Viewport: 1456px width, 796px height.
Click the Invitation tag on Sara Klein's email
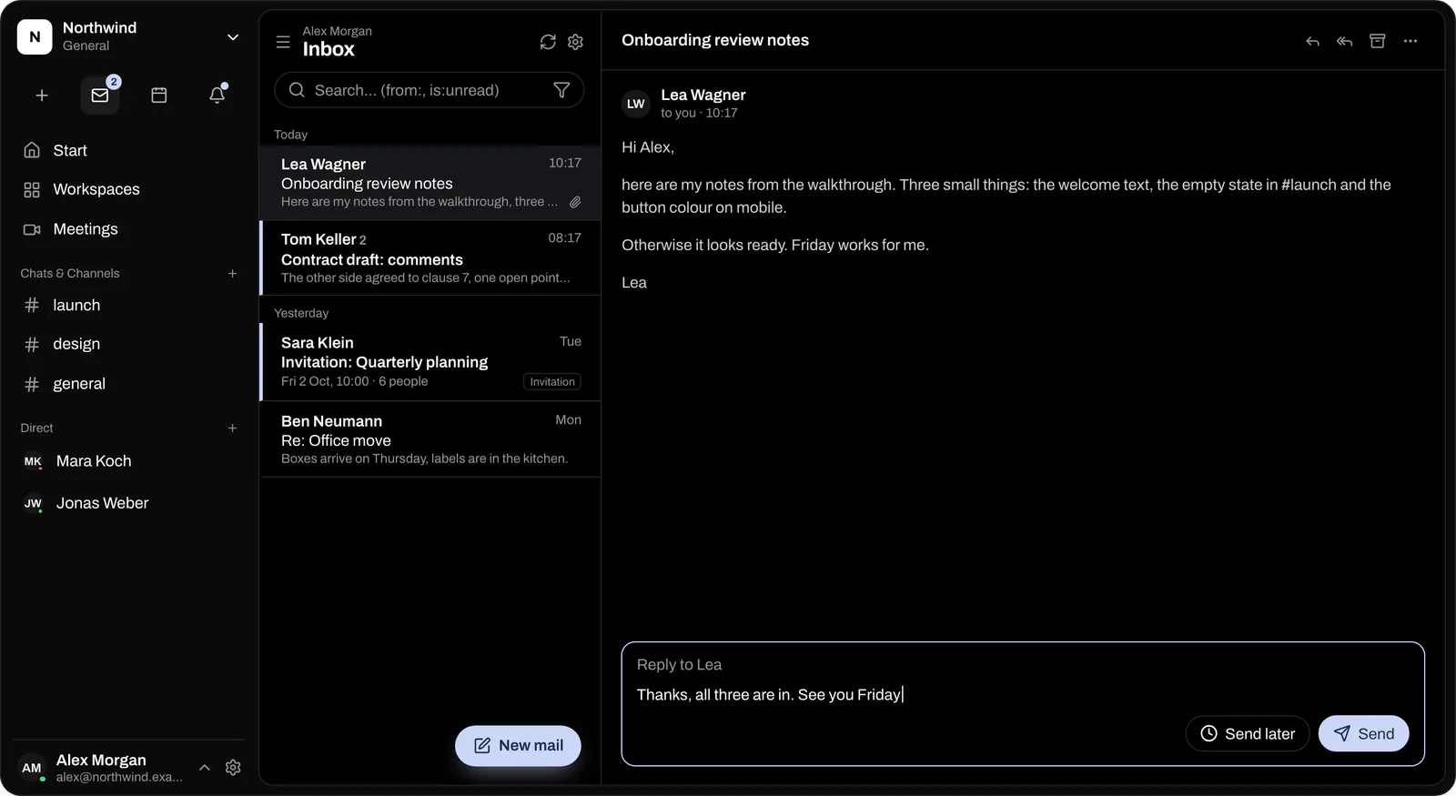[552, 382]
